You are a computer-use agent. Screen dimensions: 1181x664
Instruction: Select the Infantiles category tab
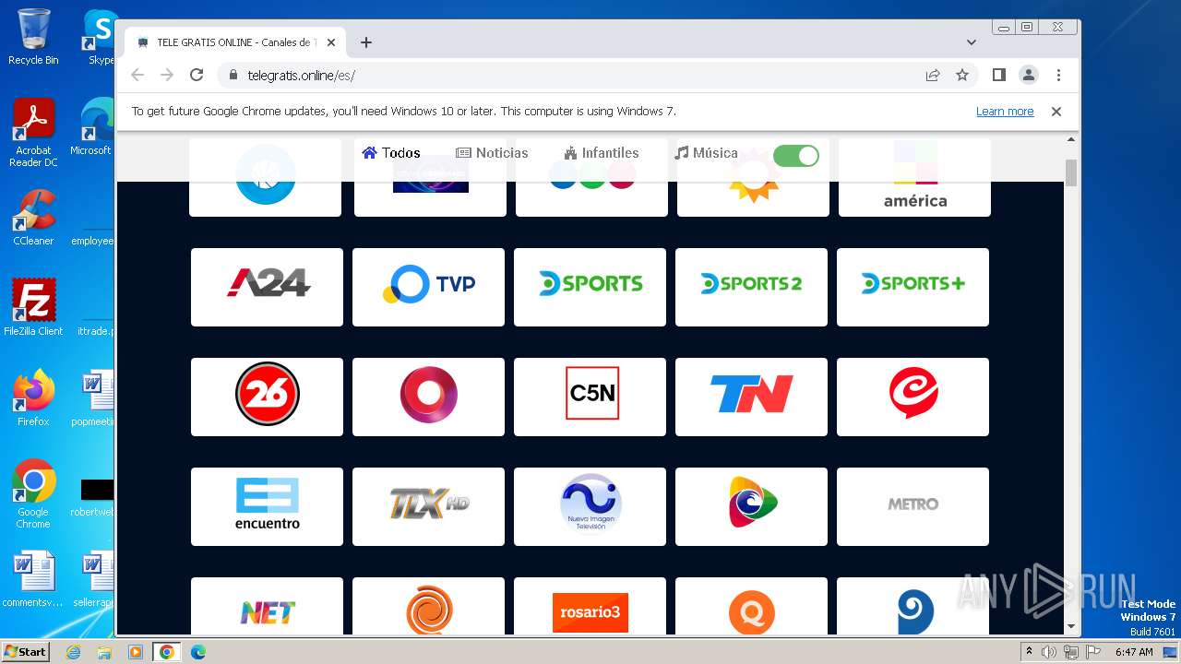tap(602, 153)
